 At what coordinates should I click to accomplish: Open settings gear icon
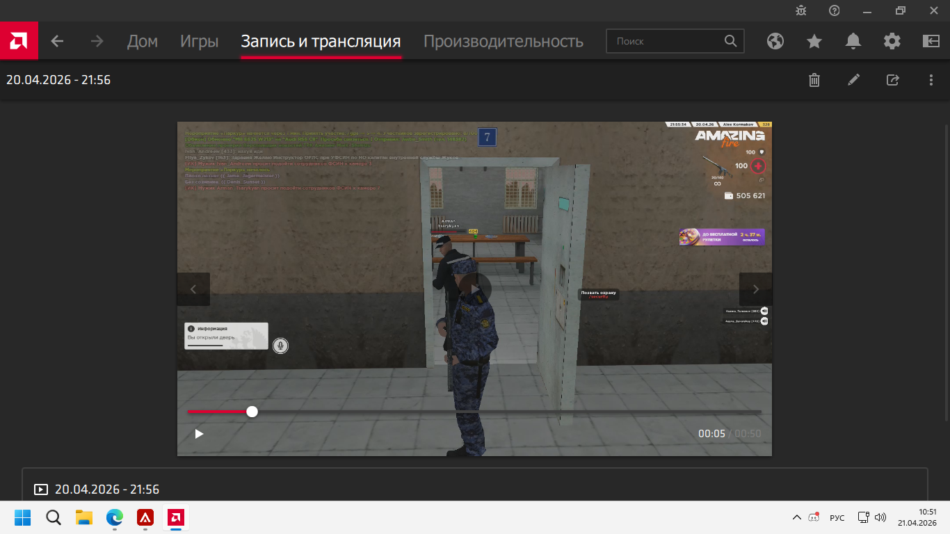pyautogui.click(x=892, y=41)
